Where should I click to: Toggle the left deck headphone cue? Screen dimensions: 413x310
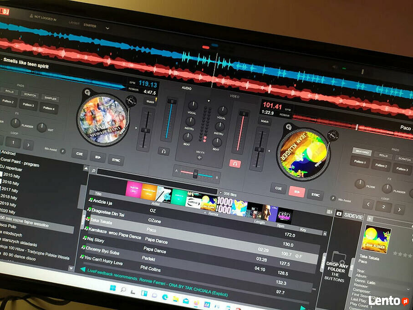pyautogui.click(x=164, y=151)
